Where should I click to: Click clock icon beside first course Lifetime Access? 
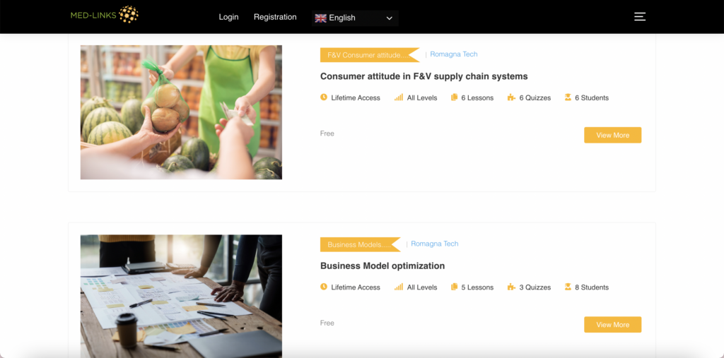(x=324, y=97)
